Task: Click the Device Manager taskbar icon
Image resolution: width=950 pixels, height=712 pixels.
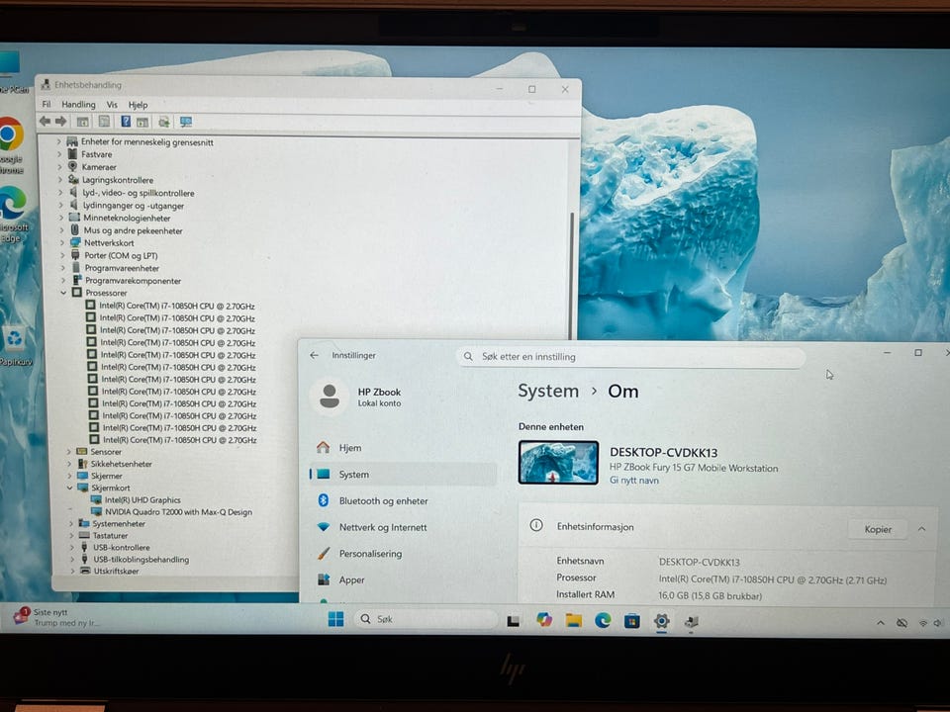Action: click(x=692, y=621)
